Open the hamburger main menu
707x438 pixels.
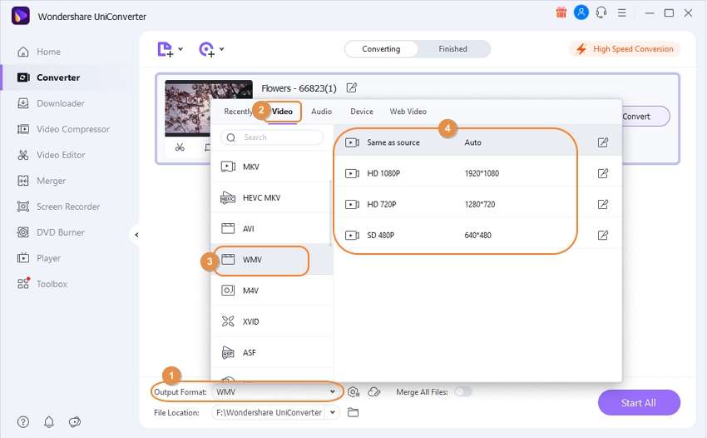pos(622,12)
